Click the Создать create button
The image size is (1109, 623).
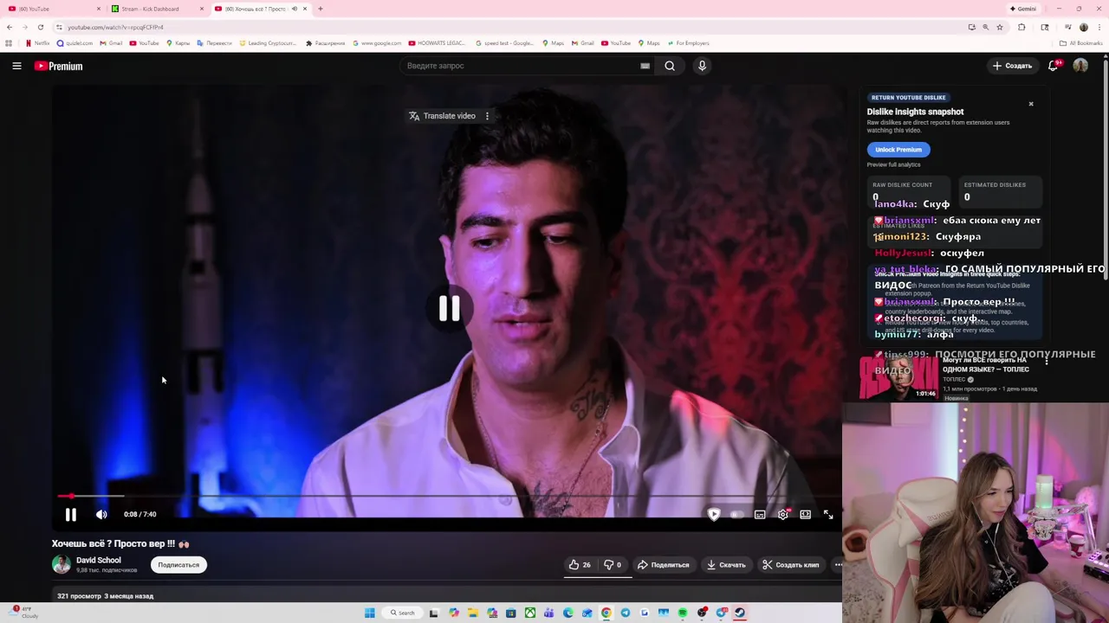click(x=1012, y=66)
